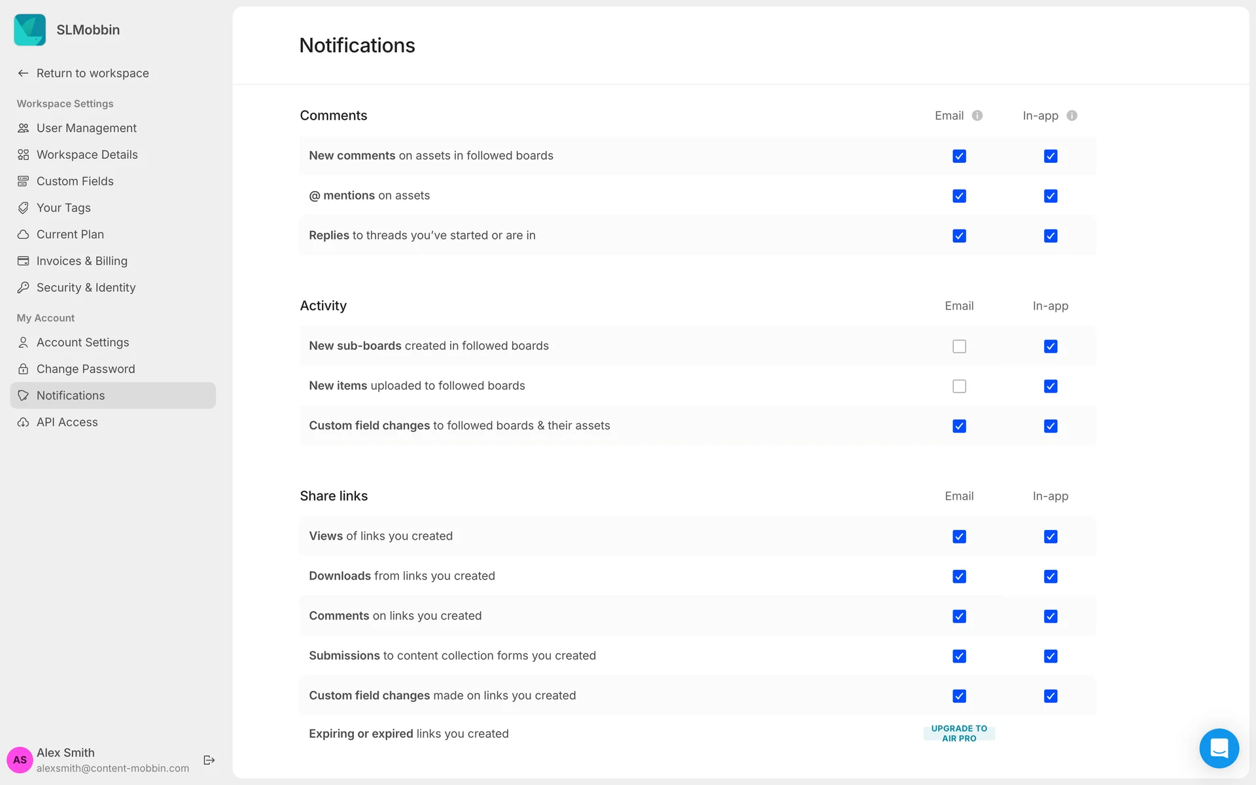Click the logout icon beside Alex Smith
Viewport: 1256px width, 785px height.
click(x=209, y=760)
